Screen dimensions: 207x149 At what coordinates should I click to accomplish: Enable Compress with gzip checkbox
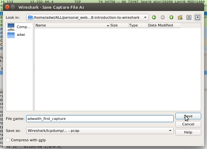coord(8,140)
